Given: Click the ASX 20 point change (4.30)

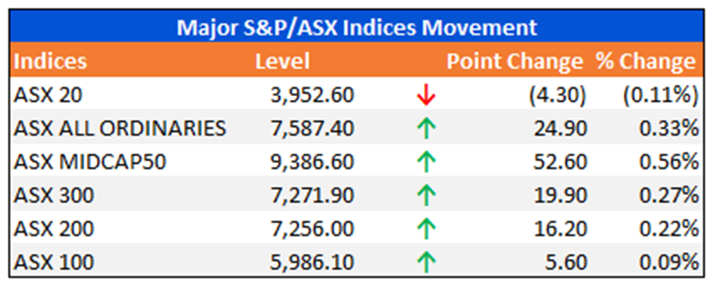Looking at the screenshot, I should pos(558,96).
